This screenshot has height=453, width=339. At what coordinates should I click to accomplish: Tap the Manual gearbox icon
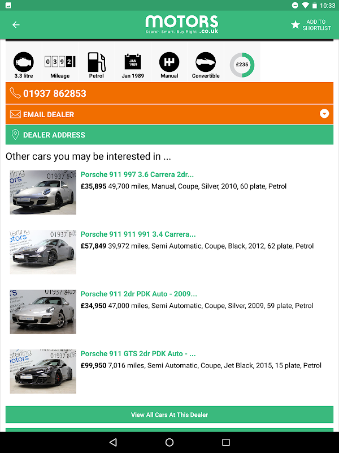[169, 62]
